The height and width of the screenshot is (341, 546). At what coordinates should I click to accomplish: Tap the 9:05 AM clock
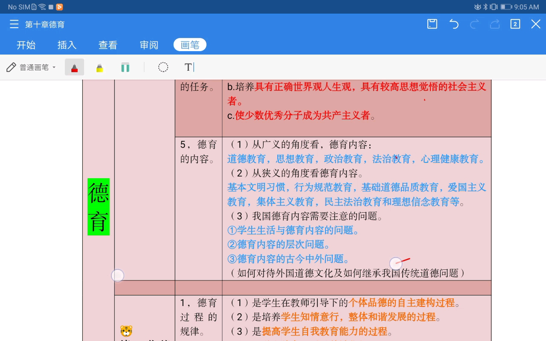(x=526, y=7)
